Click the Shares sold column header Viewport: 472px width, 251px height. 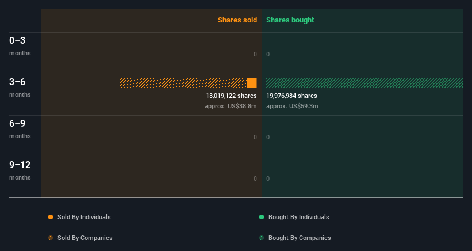pos(237,20)
